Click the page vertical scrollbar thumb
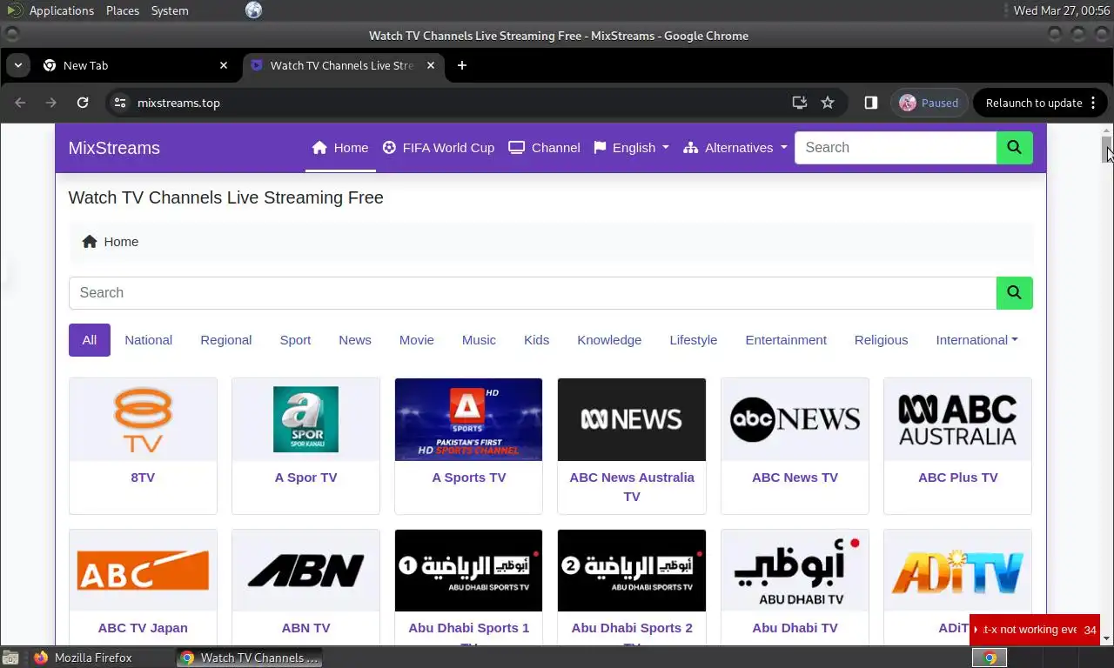 [1107, 150]
